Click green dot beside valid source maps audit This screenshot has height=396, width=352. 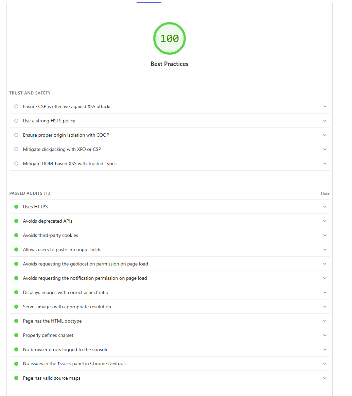16,378
